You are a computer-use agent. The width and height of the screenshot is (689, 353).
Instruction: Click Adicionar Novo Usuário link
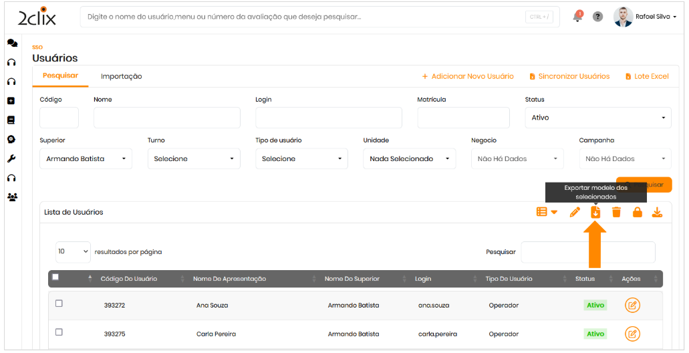click(x=468, y=77)
